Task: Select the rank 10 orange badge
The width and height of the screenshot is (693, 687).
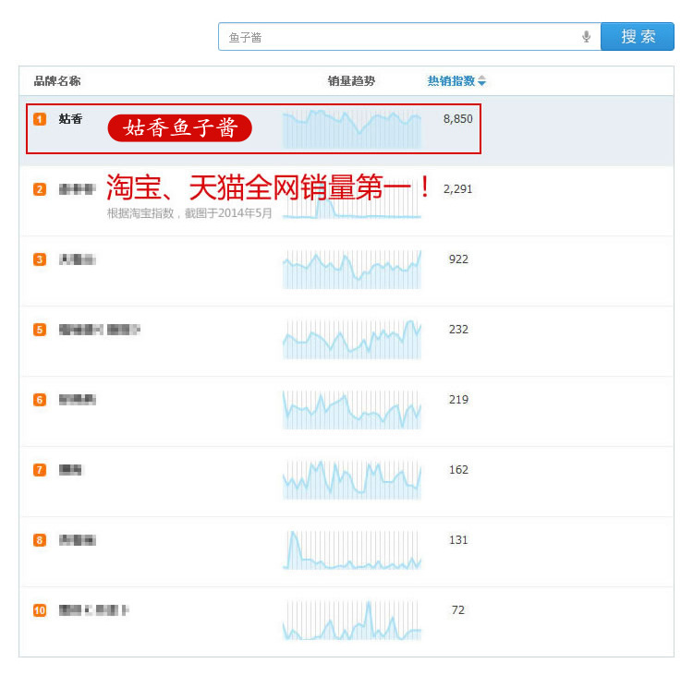Action: [x=40, y=610]
